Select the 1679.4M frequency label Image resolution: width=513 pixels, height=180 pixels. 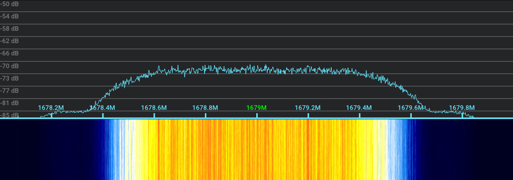[x=359, y=108]
